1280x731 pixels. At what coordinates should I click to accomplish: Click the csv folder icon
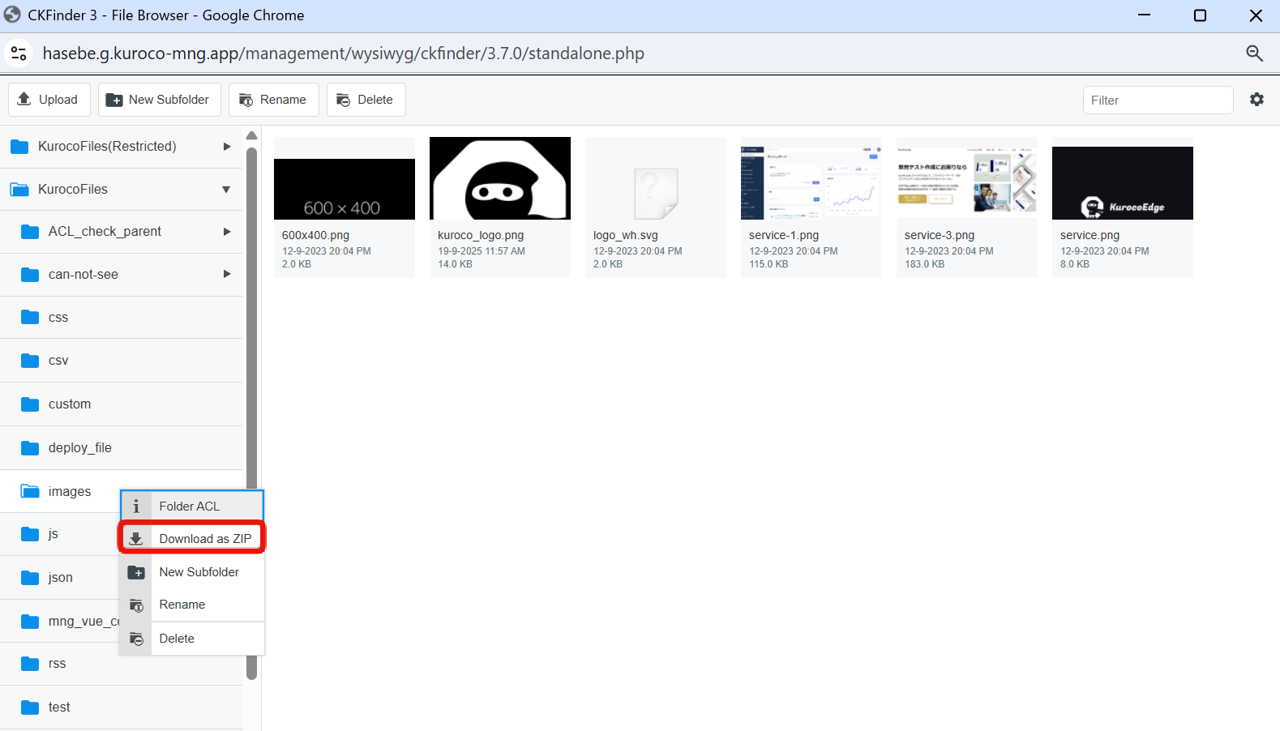tap(30, 361)
